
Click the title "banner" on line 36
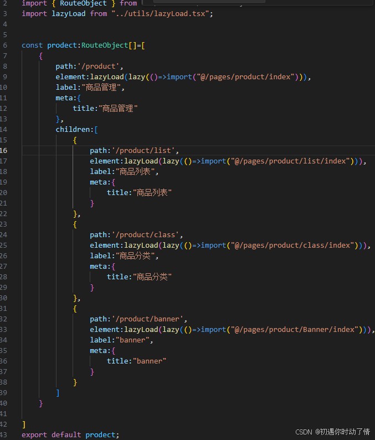pyautogui.click(x=149, y=361)
